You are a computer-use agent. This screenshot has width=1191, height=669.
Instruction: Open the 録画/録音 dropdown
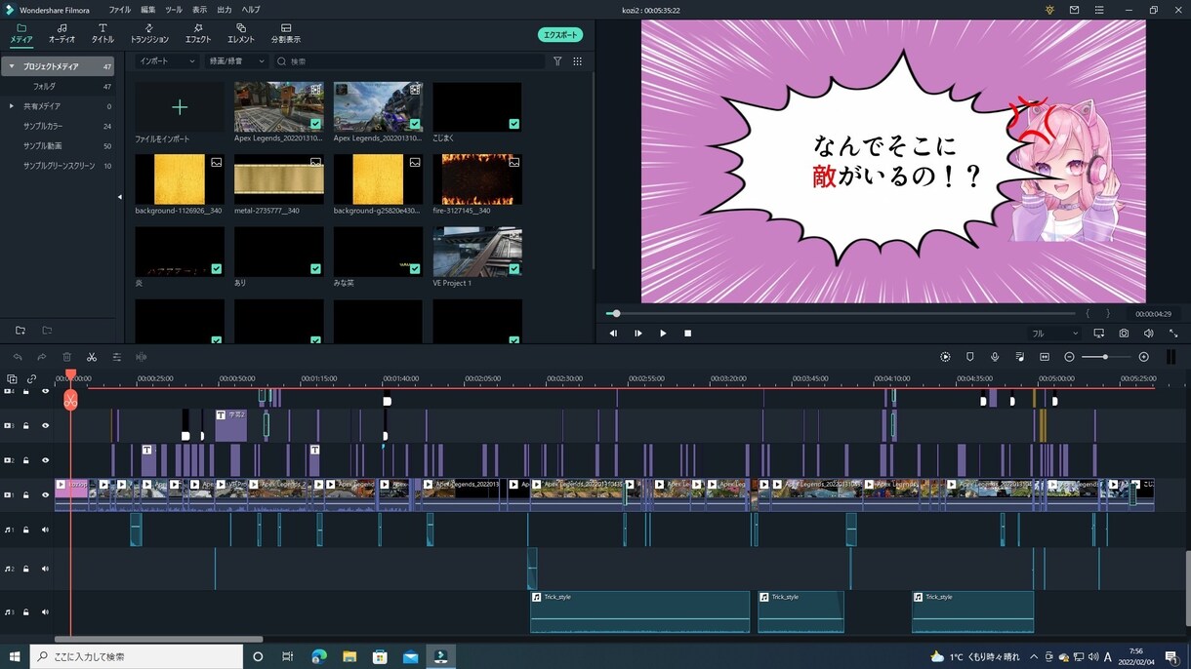click(237, 60)
